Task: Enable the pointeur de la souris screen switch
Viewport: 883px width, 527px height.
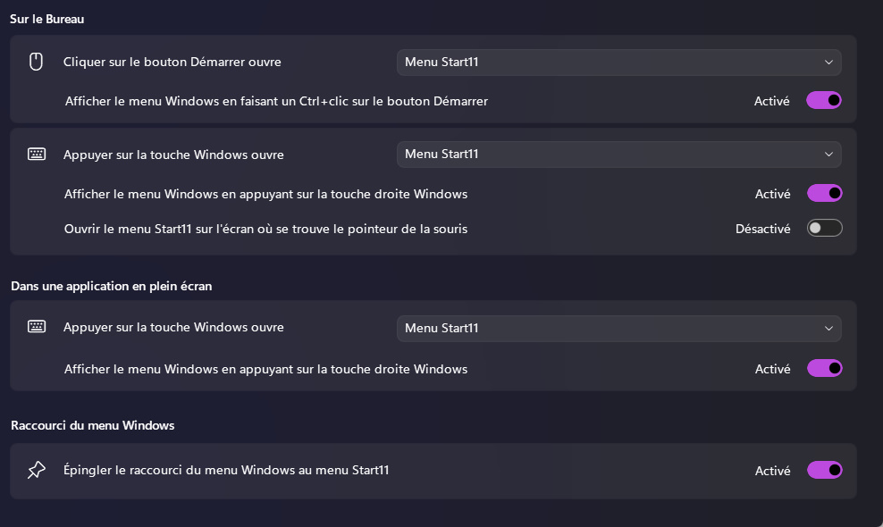Action: 824,229
